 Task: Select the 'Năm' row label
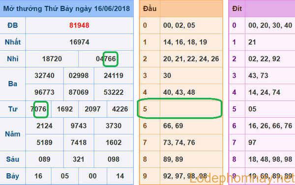13,134
